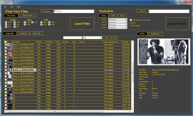The width and height of the screenshot is (193, 116).
Task: Click the filter text input field
Action: (72, 38)
